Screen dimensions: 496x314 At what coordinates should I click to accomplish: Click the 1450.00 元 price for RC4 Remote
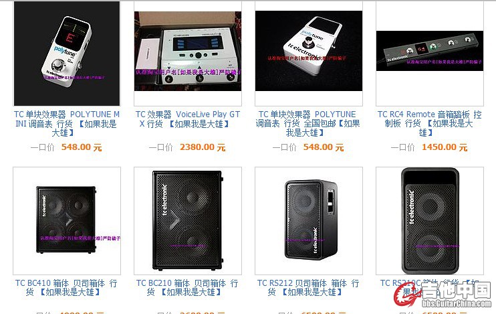(445, 147)
